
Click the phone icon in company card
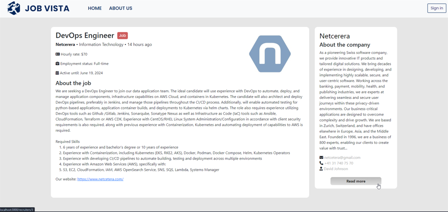click(x=321, y=163)
